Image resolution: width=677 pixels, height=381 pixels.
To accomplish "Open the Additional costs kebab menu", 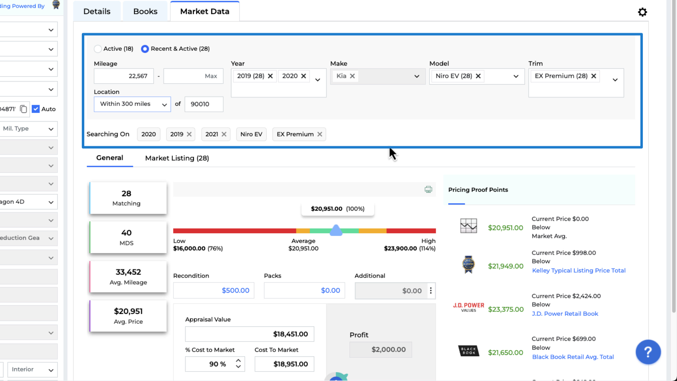I will tap(431, 291).
